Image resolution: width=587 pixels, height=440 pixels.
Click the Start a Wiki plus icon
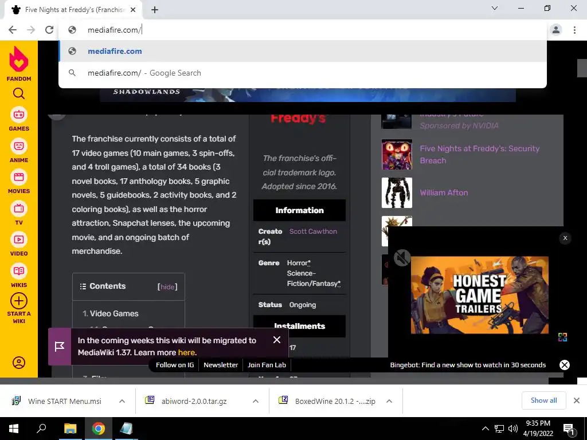pyautogui.click(x=19, y=301)
